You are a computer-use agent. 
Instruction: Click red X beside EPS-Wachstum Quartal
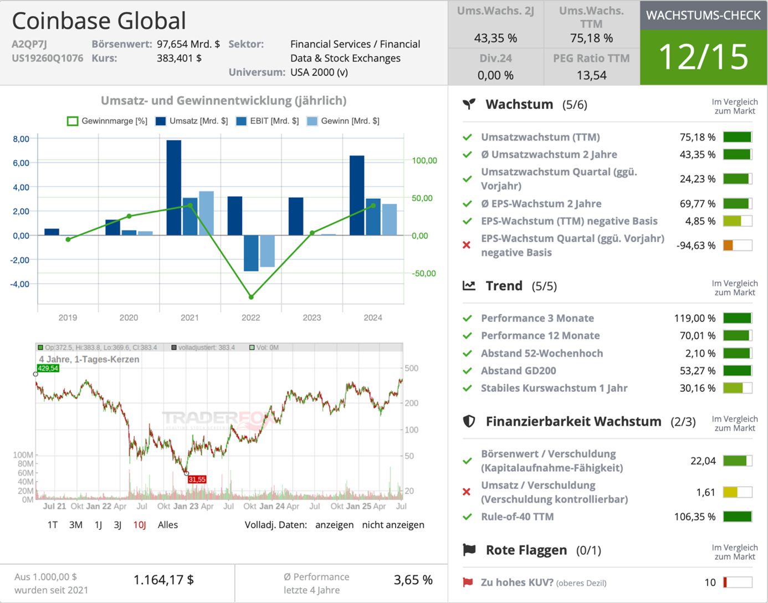click(x=467, y=245)
